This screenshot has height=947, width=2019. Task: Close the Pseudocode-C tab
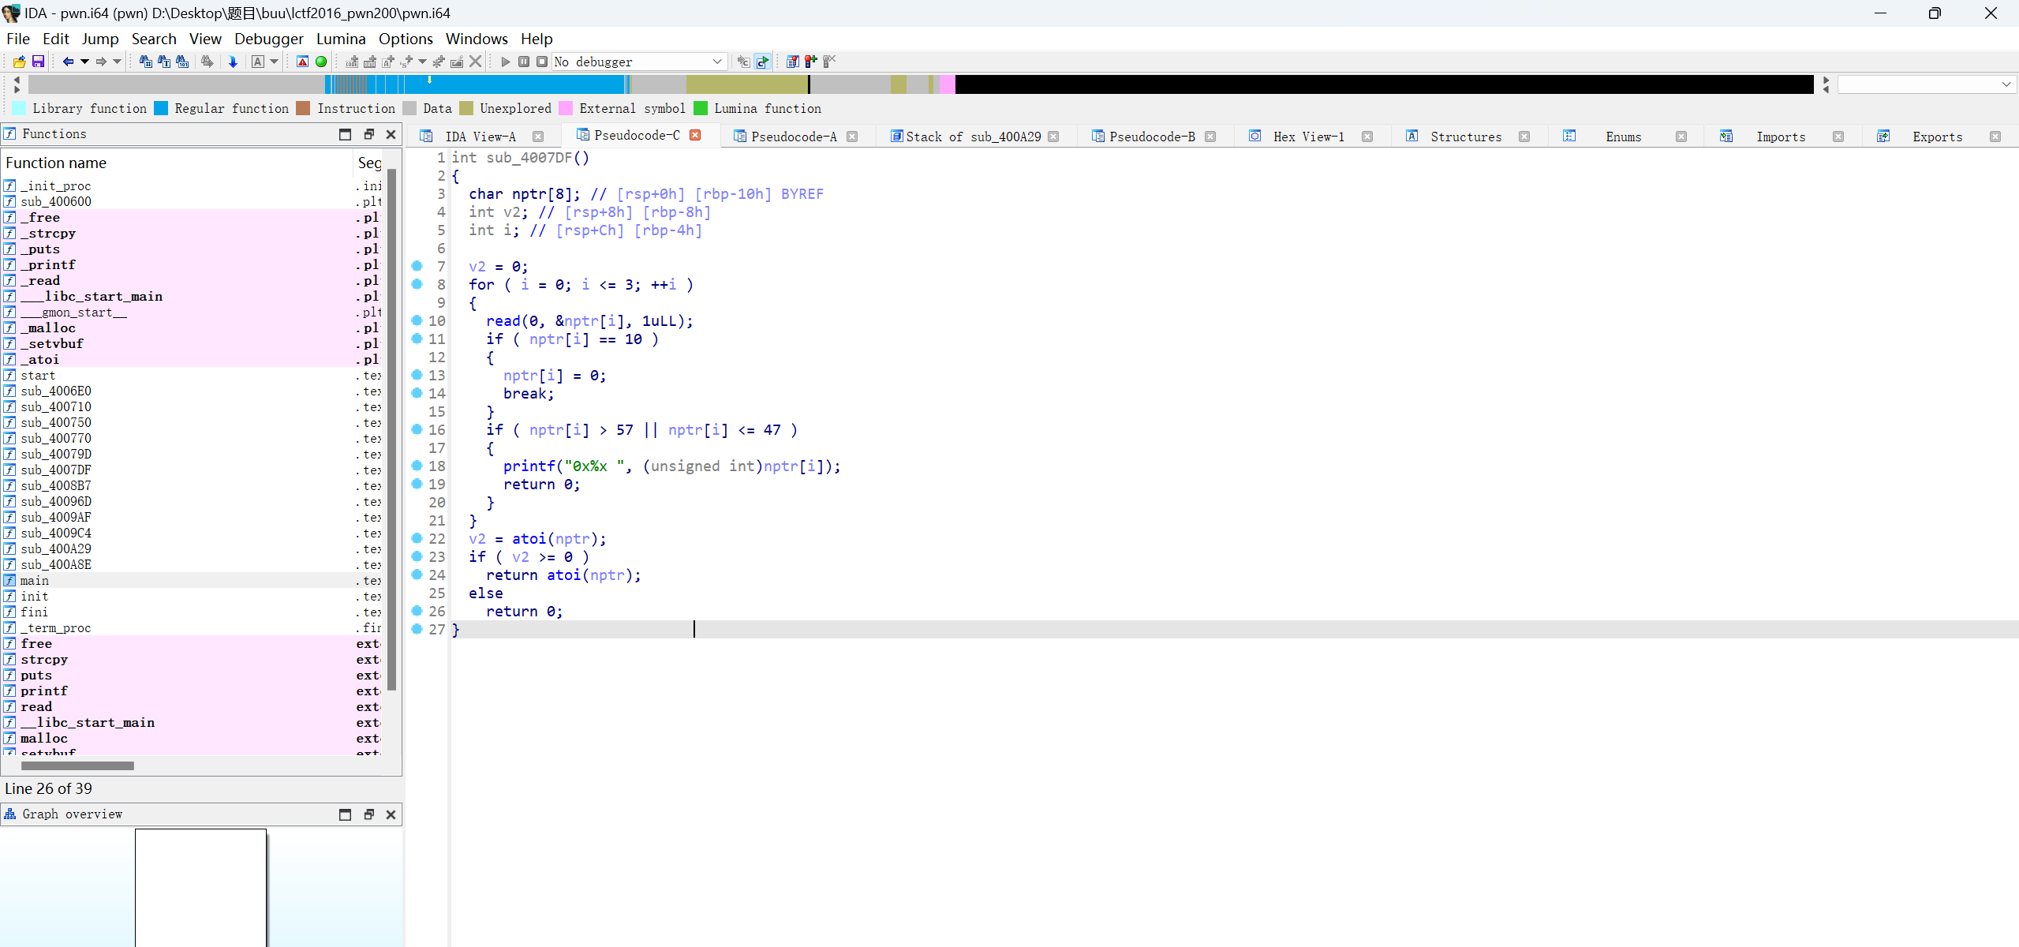coord(695,135)
